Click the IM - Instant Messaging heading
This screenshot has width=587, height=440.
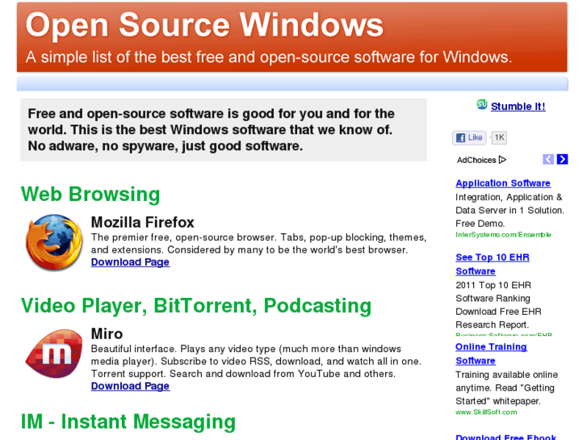(x=128, y=421)
